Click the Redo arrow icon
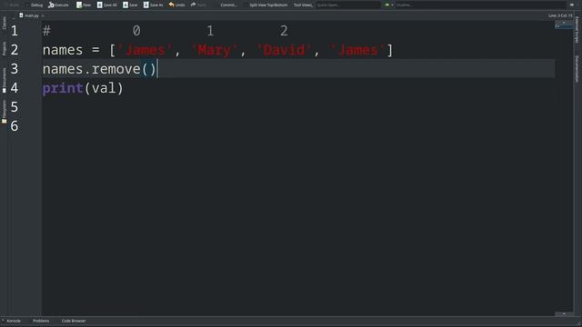Image resolution: width=582 pixels, height=327 pixels. click(193, 5)
